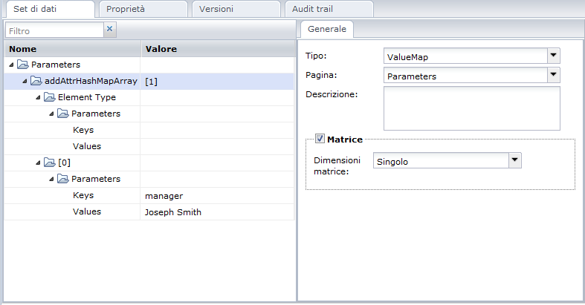Image resolution: width=585 pixels, height=305 pixels.
Task: Click the addAttrHashMapArray folder icon
Action: [x=36, y=81]
